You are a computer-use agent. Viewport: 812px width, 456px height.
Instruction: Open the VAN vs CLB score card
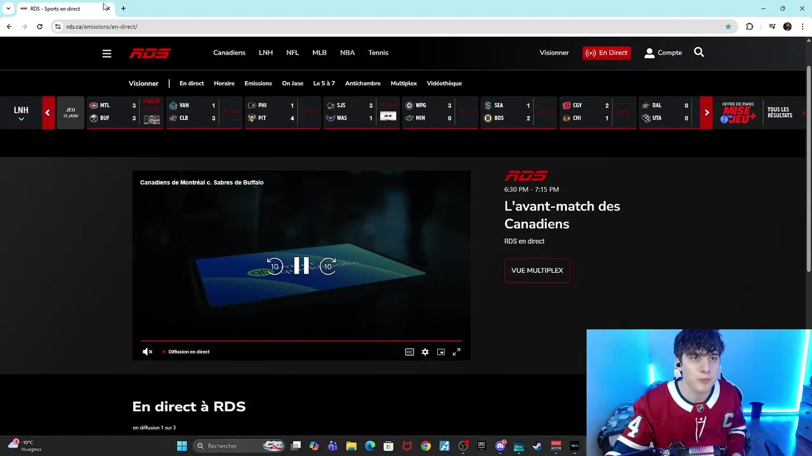[x=204, y=112]
